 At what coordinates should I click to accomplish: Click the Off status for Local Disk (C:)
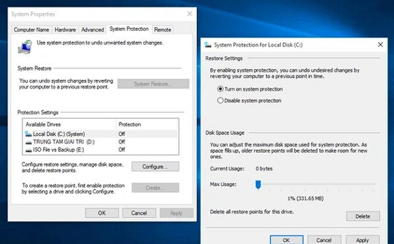(121, 134)
